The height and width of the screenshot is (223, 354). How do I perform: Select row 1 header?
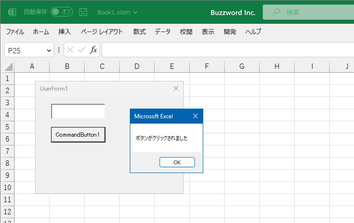[x=7, y=79]
